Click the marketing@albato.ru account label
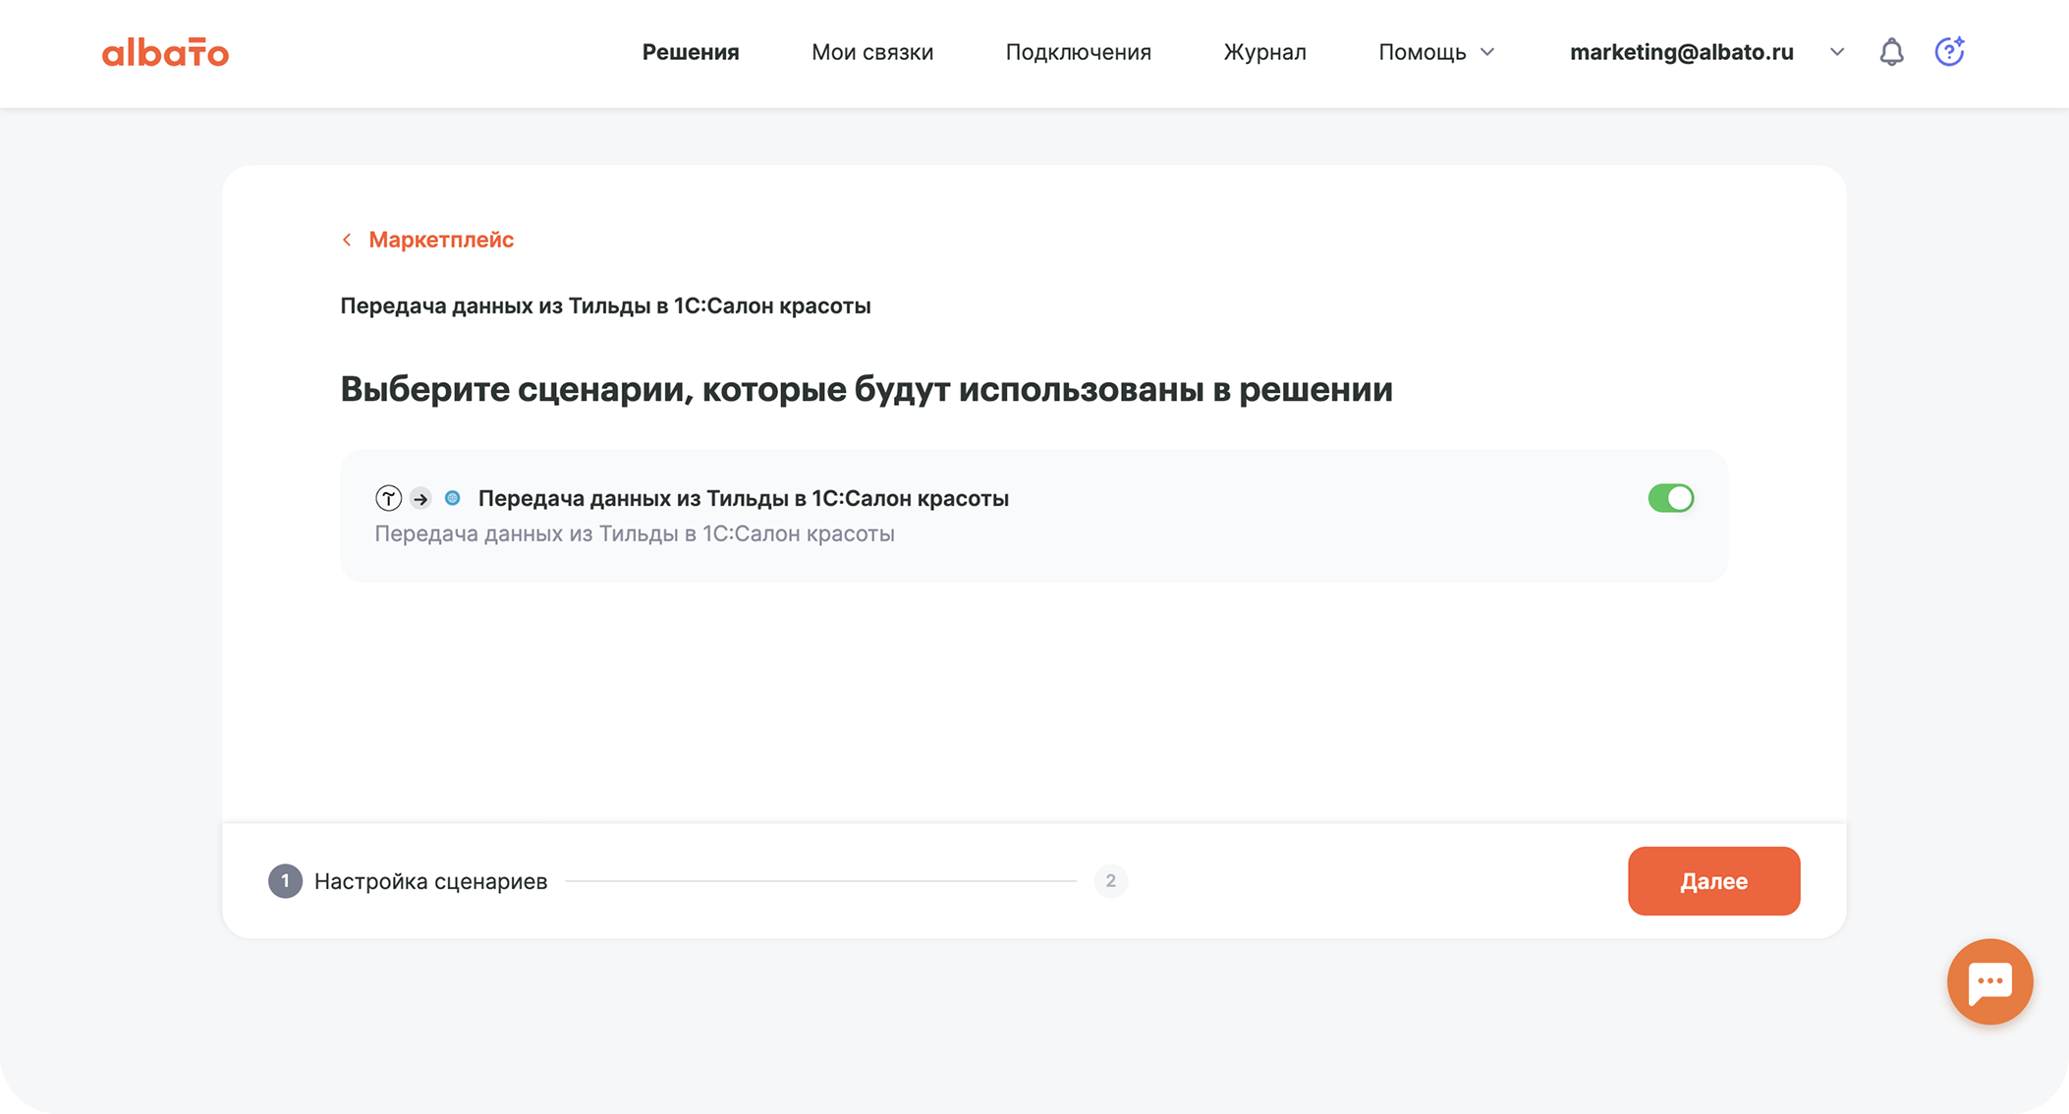This screenshot has width=2069, height=1114. click(x=1681, y=52)
